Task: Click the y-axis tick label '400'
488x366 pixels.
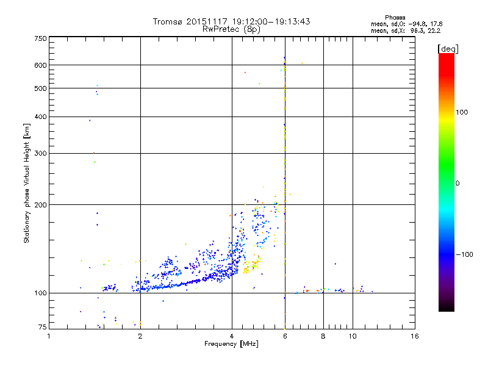Action: click(x=40, y=117)
